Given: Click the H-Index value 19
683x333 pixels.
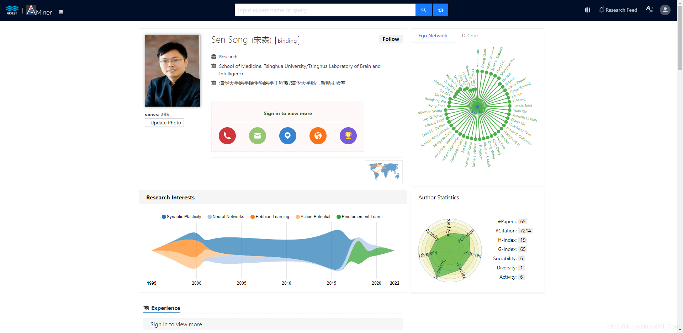Looking at the screenshot, I should pyautogui.click(x=523, y=240).
